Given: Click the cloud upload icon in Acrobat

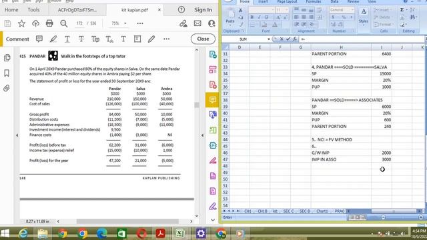Looking at the screenshot, I should 35,23.
